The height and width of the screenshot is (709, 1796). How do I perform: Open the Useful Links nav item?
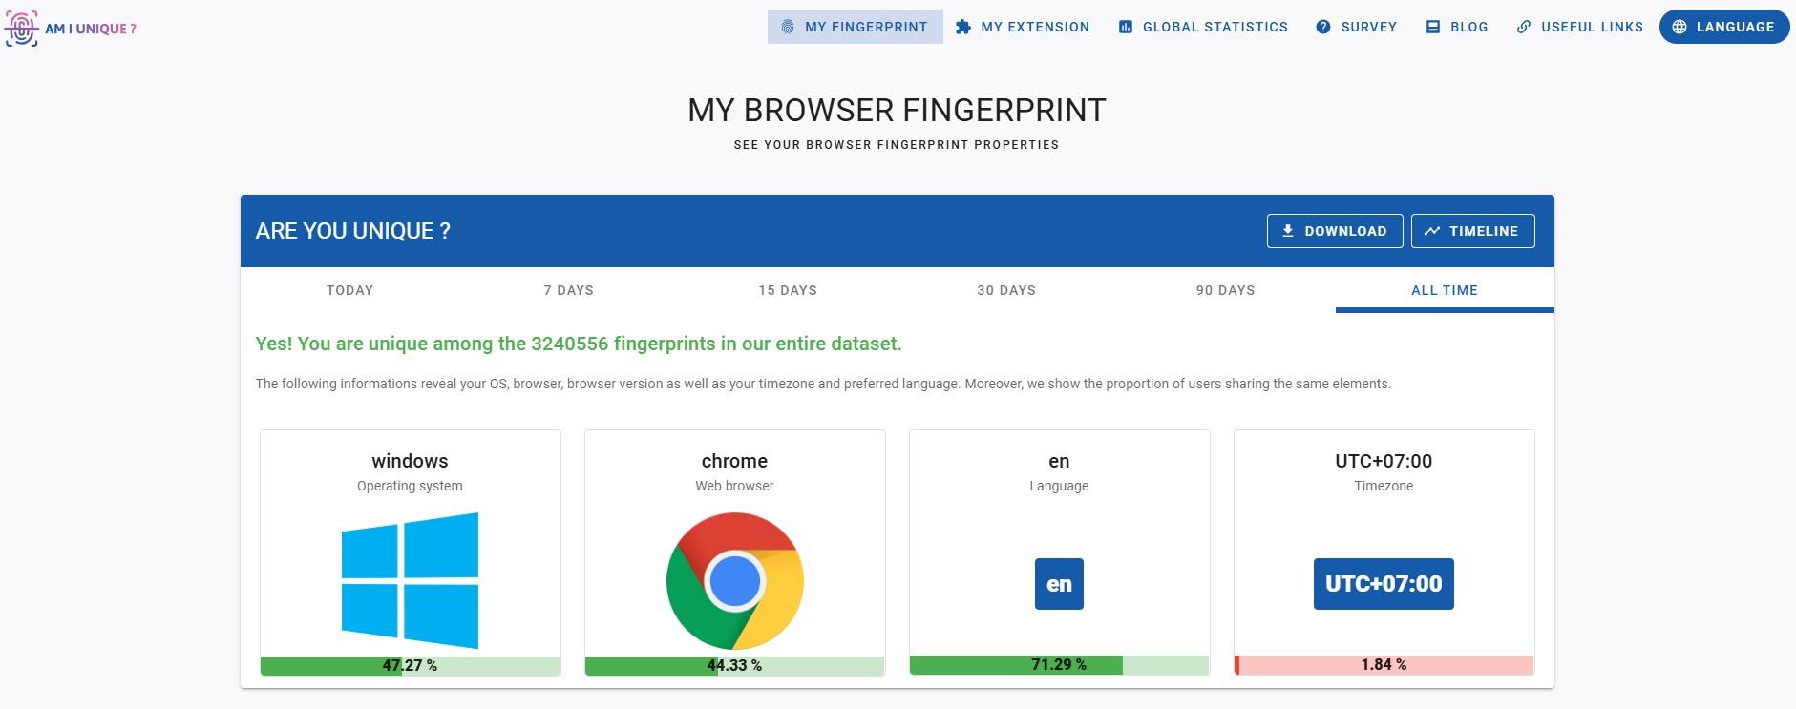point(1579,27)
